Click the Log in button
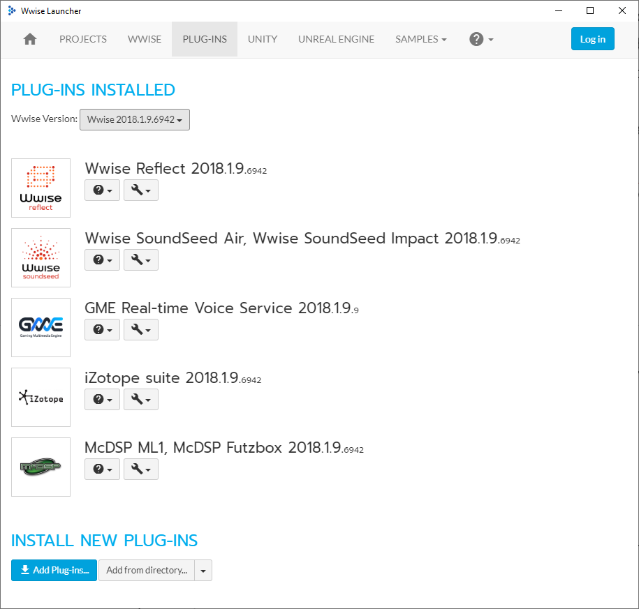 592,39
